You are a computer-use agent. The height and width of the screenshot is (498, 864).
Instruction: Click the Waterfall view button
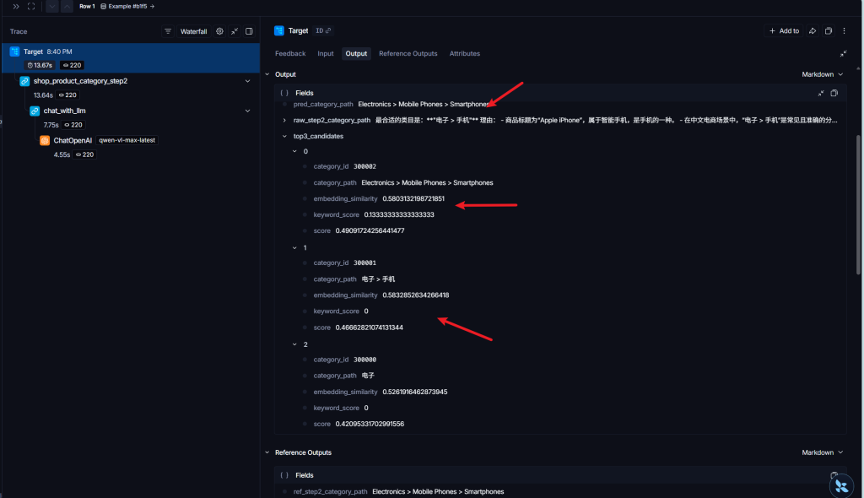coord(193,31)
